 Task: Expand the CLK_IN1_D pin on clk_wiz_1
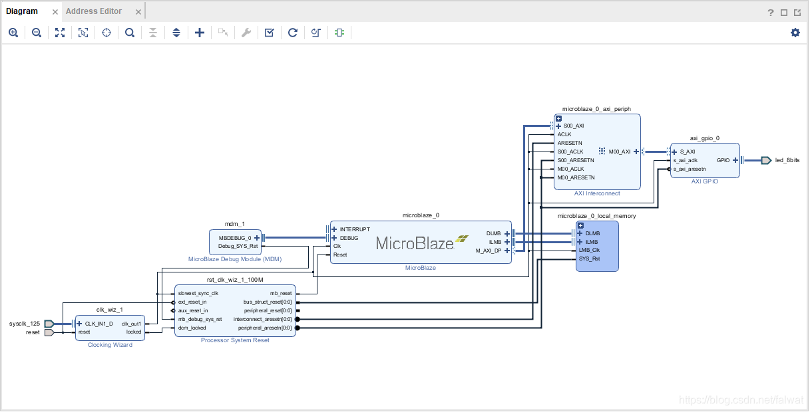pos(80,324)
